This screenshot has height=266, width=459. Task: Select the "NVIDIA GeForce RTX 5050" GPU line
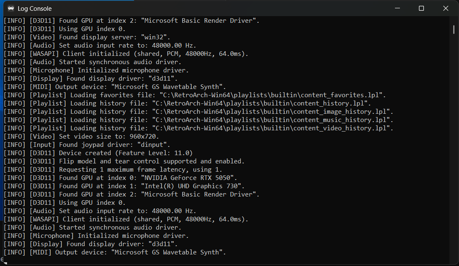[120, 178]
